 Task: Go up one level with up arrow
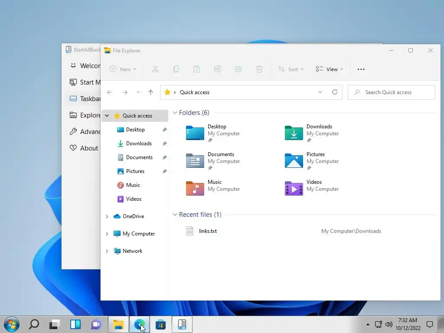click(x=150, y=92)
